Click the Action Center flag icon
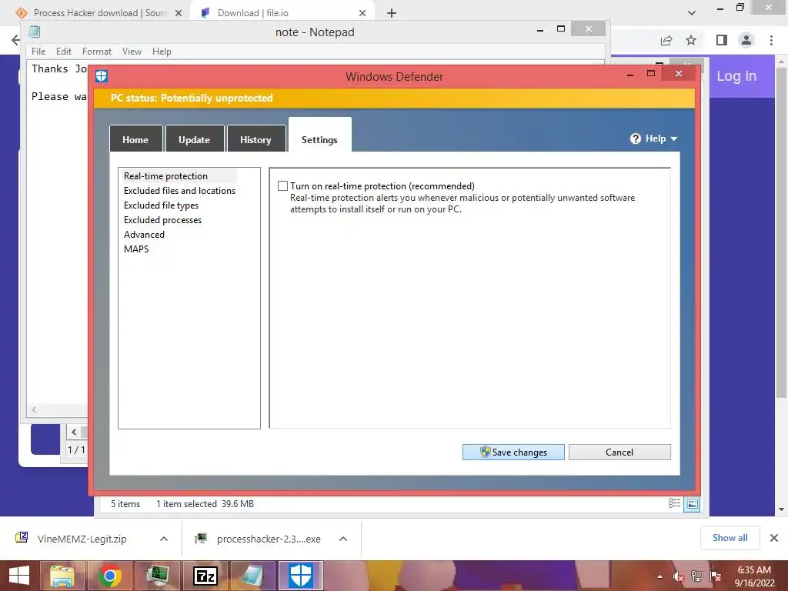Viewport: 788px width, 591px height. (716, 576)
